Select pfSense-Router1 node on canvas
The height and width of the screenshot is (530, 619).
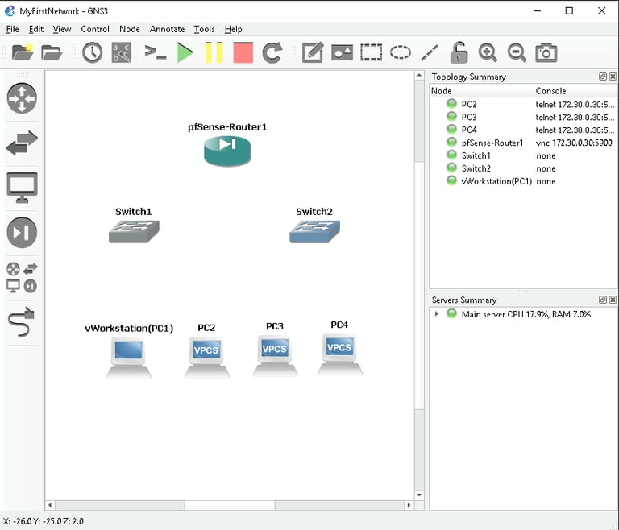pyautogui.click(x=227, y=151)
